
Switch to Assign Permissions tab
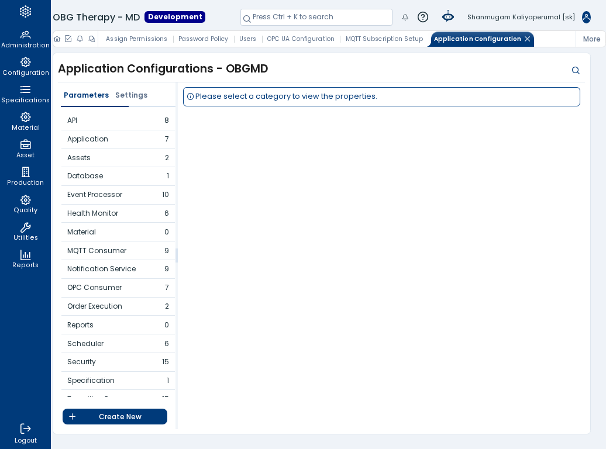pos(136,39)
